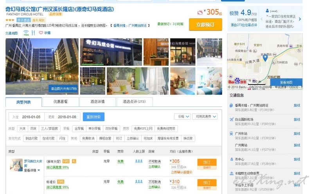Open the 可用优惠券 dropdown
This screenshot has width=313, height=194.
pos(205,117)
